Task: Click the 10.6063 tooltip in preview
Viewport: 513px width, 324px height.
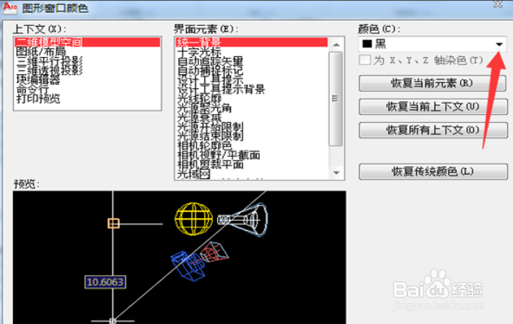Action: tap(105, 282)
